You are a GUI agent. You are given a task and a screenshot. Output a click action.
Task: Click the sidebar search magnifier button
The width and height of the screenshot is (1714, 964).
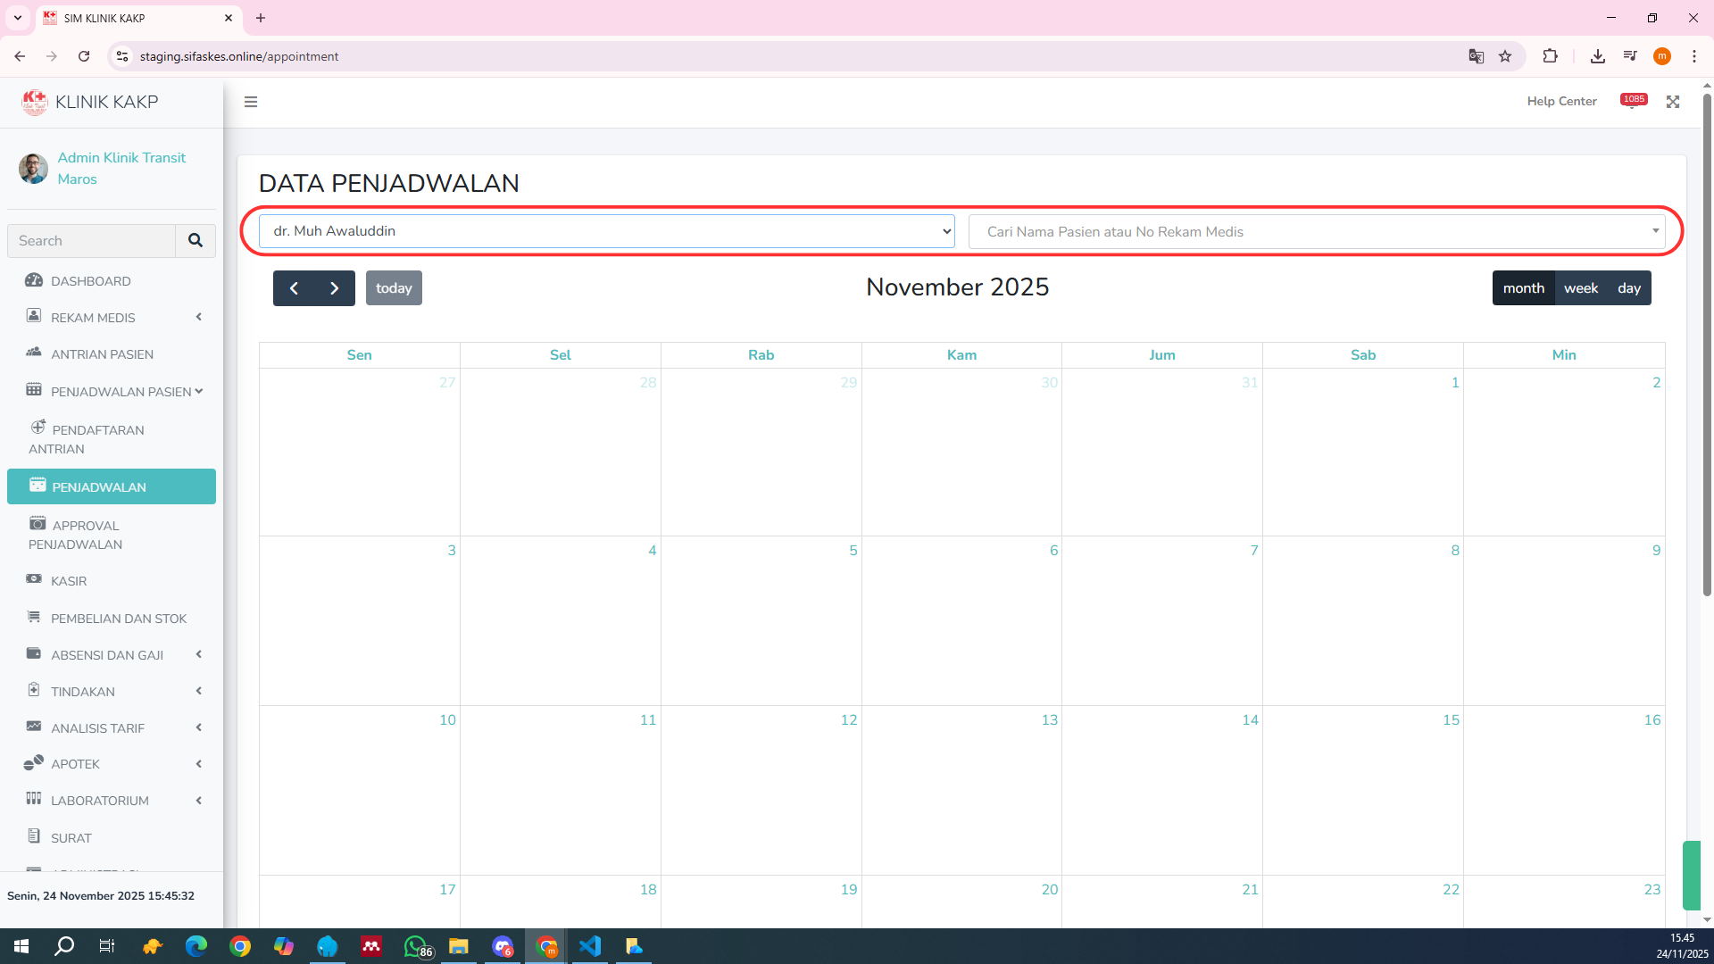point(196,241)
